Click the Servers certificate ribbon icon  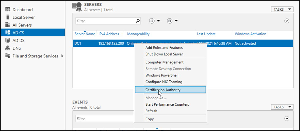tap(77, 6)
